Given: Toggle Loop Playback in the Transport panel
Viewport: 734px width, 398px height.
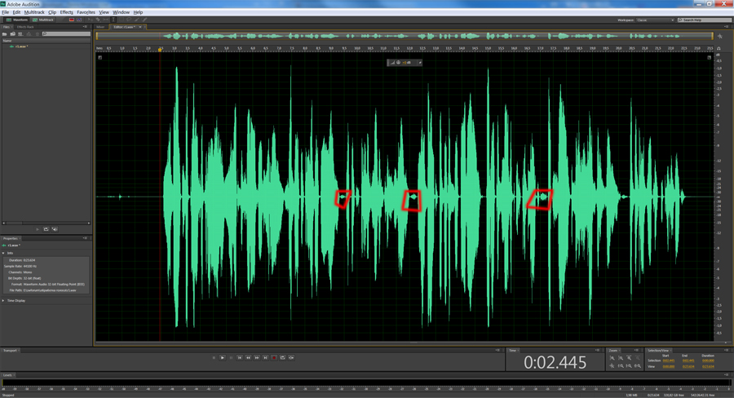Looking at the screenshot, I should [x=283, y=357].
